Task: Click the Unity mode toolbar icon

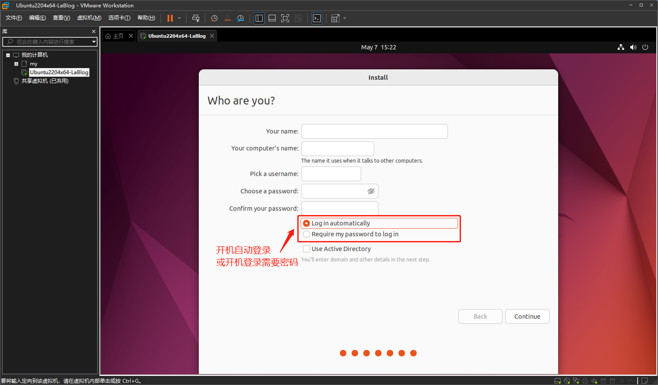Action: click(298, 18)
